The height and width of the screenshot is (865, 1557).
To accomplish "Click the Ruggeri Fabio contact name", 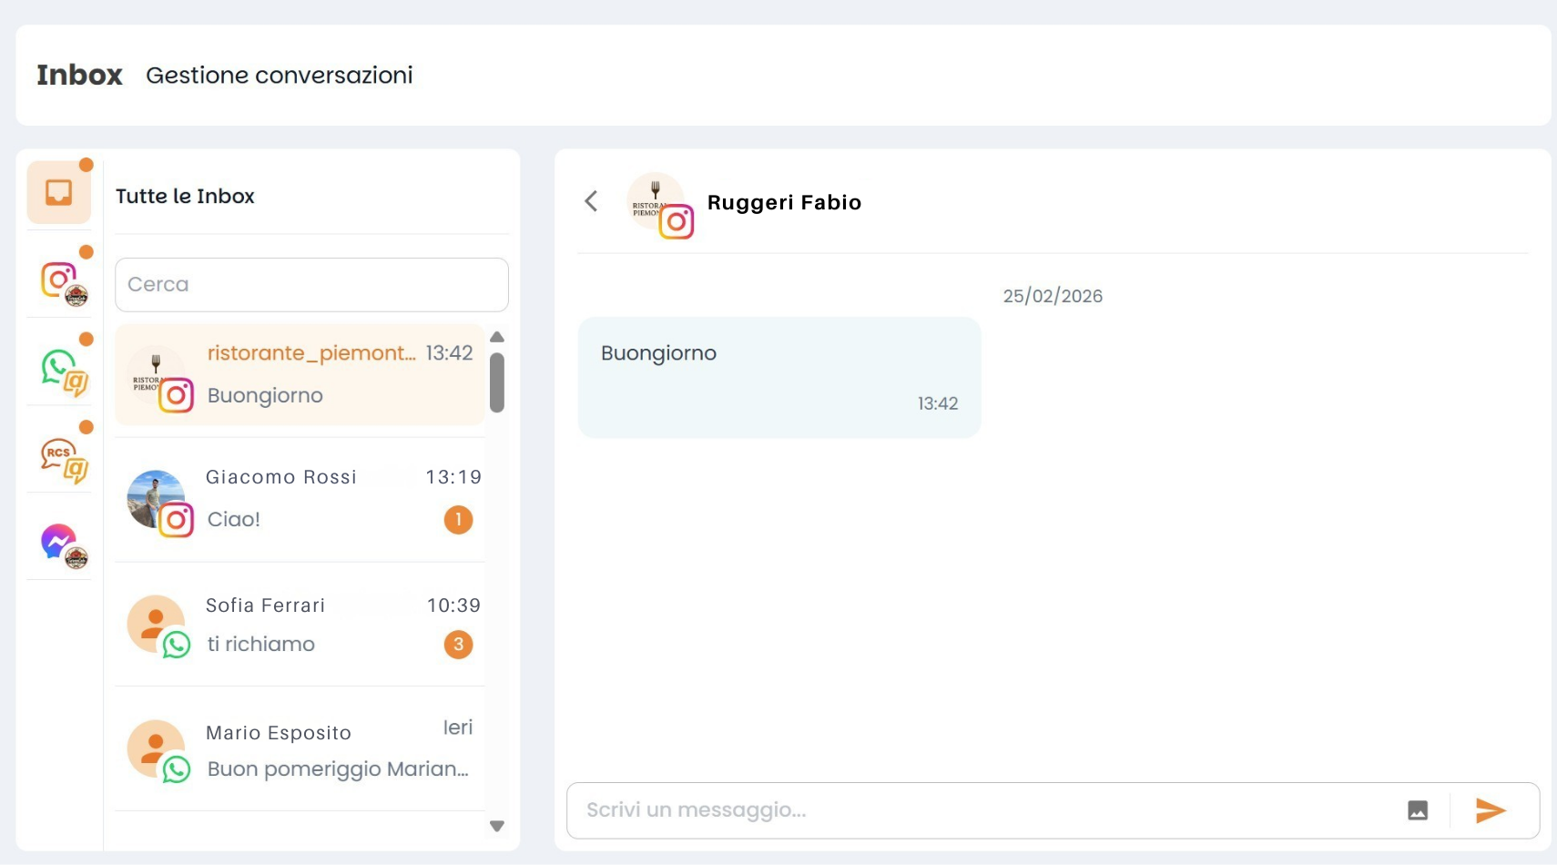I will (785, 202).
